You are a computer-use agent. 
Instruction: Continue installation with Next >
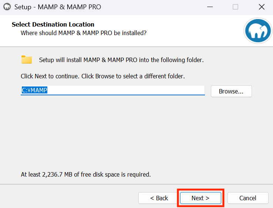click(x=200, y=198)
